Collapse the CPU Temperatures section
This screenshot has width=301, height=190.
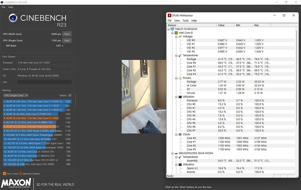[176, 55]
